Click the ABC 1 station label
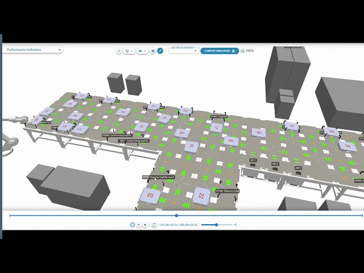This screenshot has height=273, width=364. click(253, 160)
